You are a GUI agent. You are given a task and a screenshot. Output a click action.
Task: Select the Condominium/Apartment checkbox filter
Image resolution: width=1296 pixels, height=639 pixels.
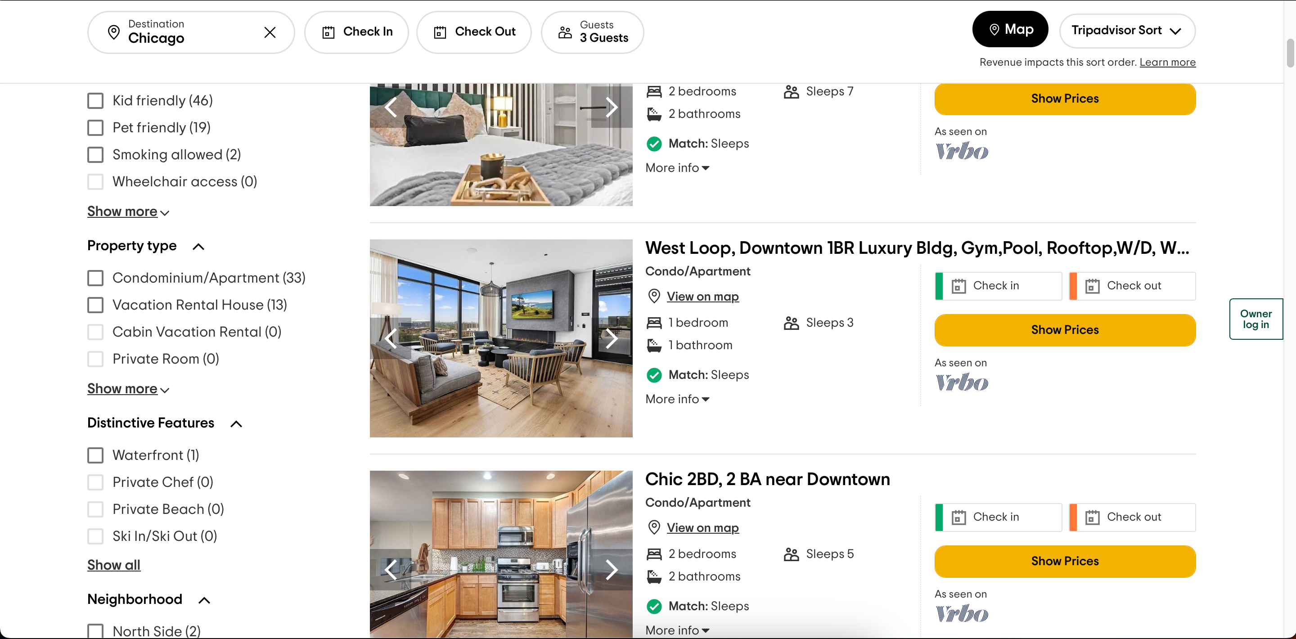pos(94,278)
